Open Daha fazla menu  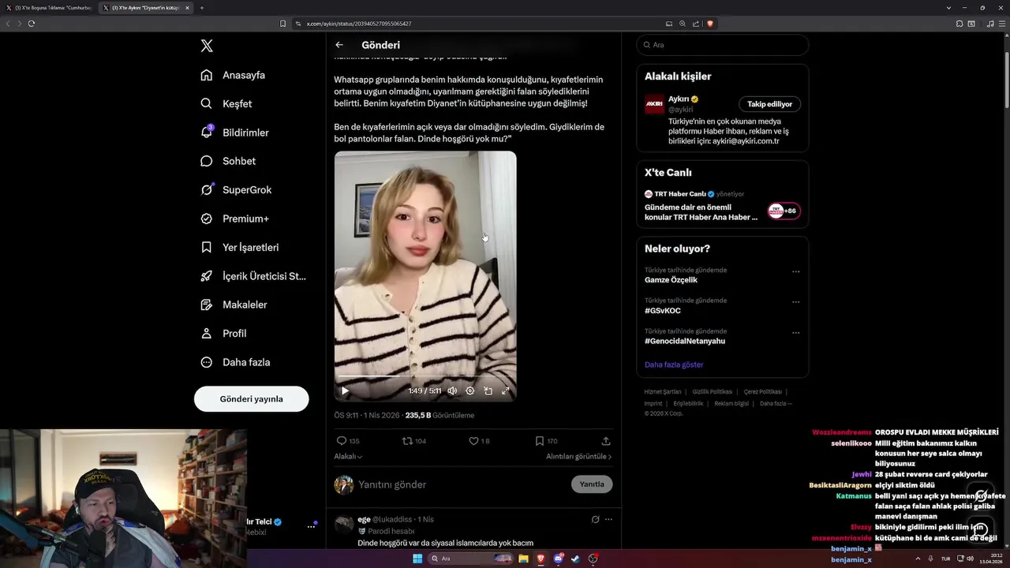[x=235, y=362]
